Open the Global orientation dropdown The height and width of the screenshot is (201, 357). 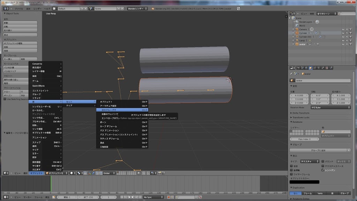point(109,173)
